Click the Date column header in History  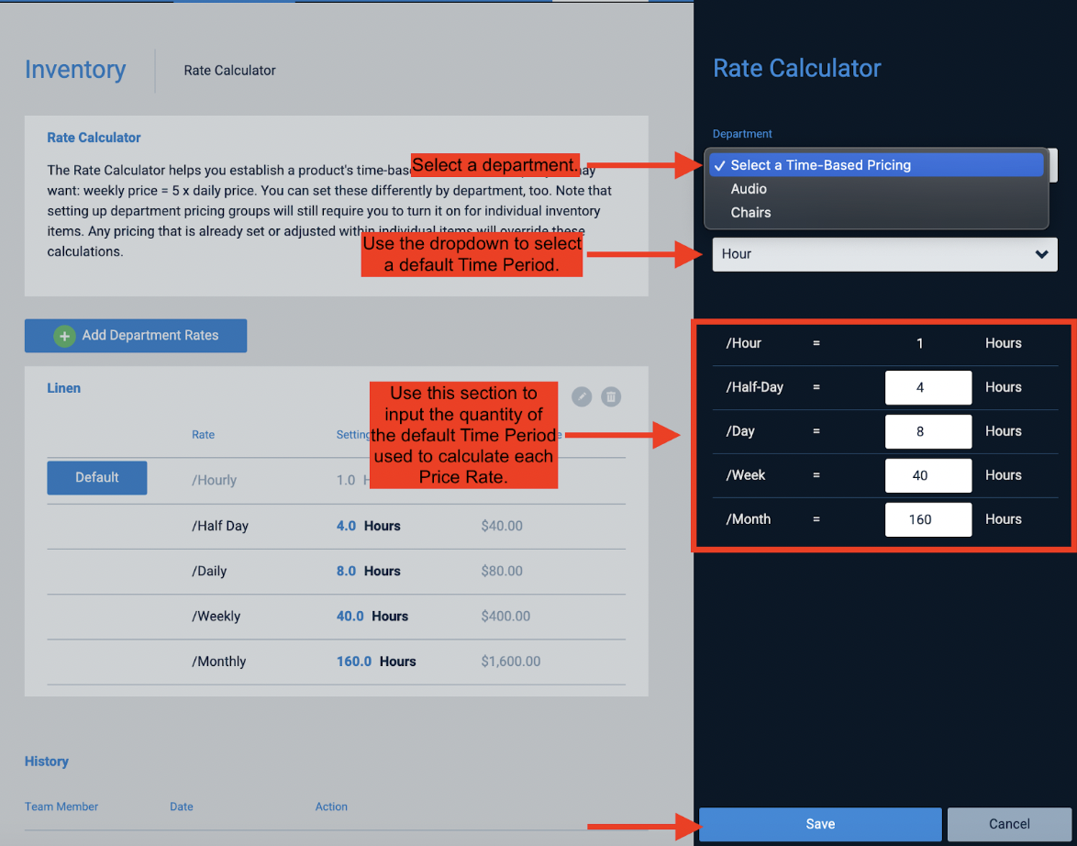pyautogui.click(x=182, y=807)
